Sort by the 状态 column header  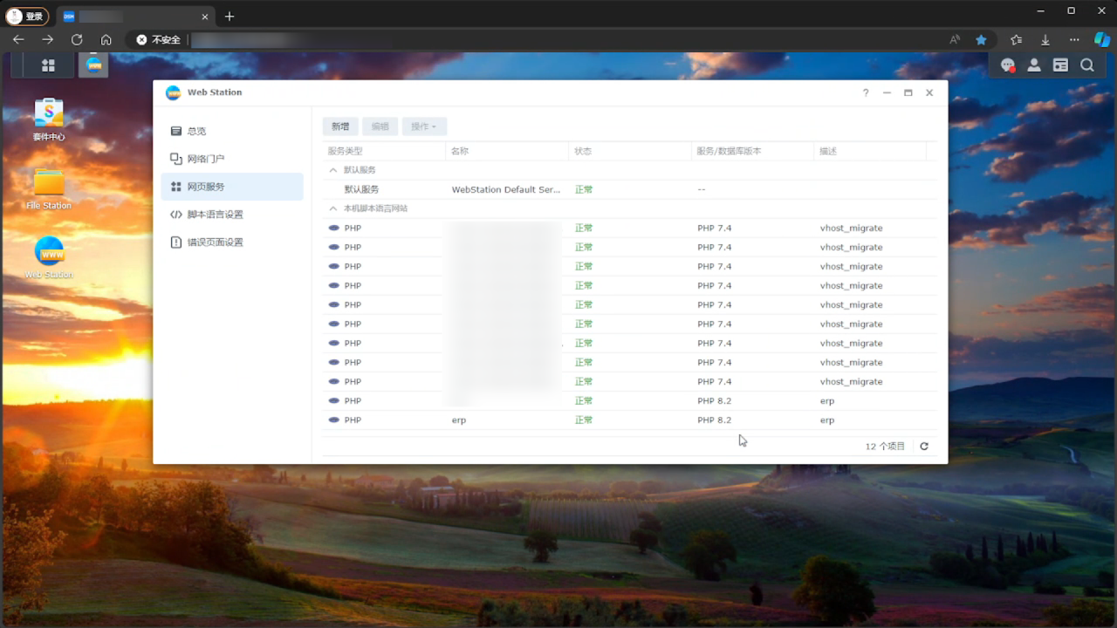tap(583, 151)
